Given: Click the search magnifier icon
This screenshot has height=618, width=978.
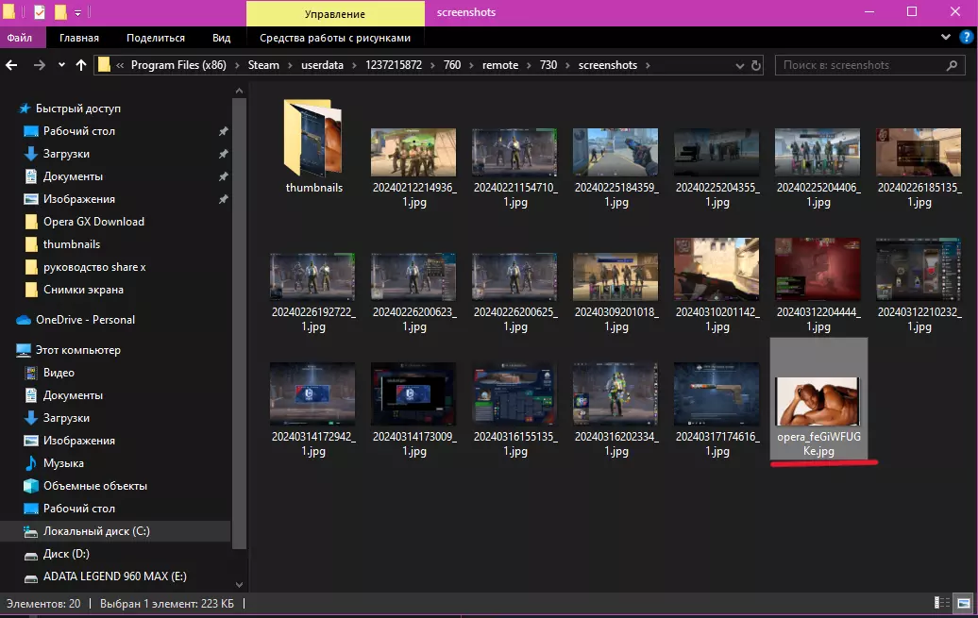Looking at the screenshot, I should pyautogui.click(x=953, y=65).
